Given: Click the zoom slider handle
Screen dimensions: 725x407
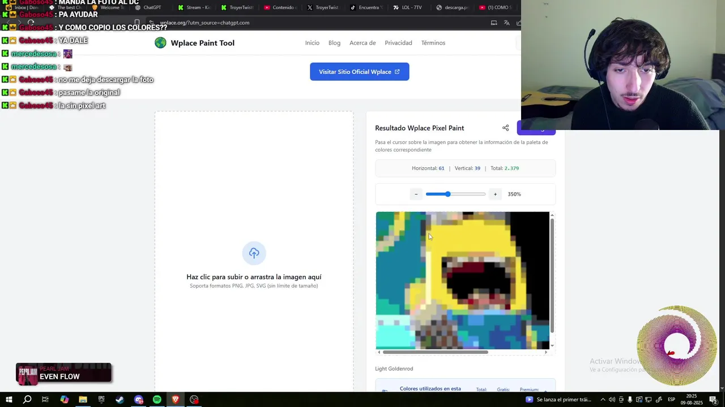Looking at the screenshot, I should pyautogui.click(x=447, y=194).
